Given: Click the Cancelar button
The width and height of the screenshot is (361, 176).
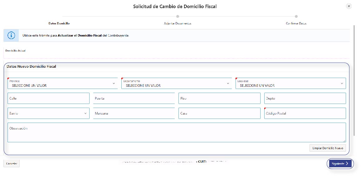Looking at the screenshot, I should 12,164.
